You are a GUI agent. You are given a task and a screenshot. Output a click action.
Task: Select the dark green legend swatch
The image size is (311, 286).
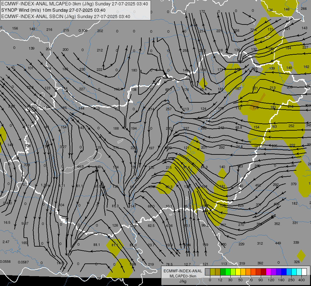(223, 272)
